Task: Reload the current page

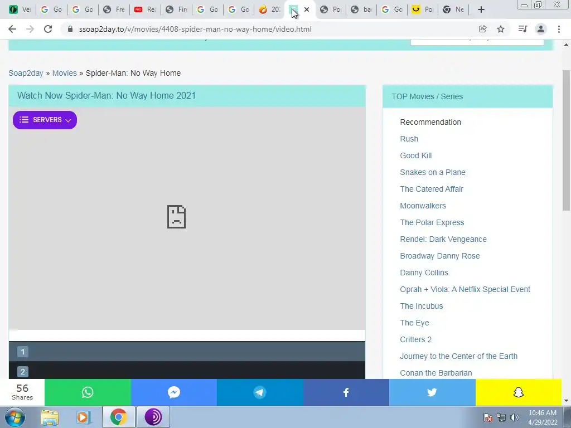Action: click(48, 29)
